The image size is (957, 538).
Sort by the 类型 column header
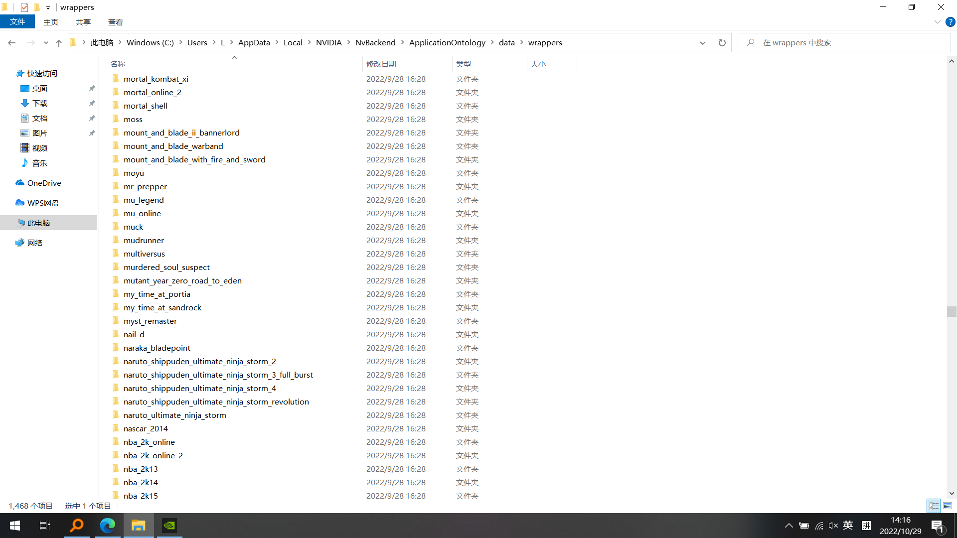point(489,64)
